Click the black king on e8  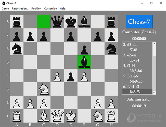(71, 21)
